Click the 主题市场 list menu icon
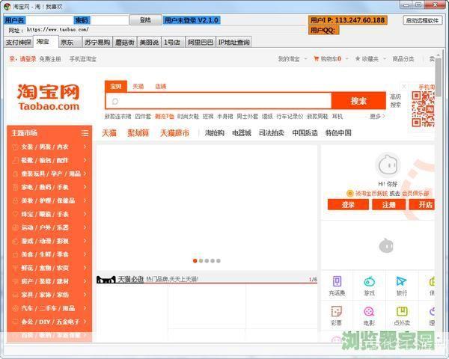This screenshot has width=449, height=359. [x=85, y=133]
